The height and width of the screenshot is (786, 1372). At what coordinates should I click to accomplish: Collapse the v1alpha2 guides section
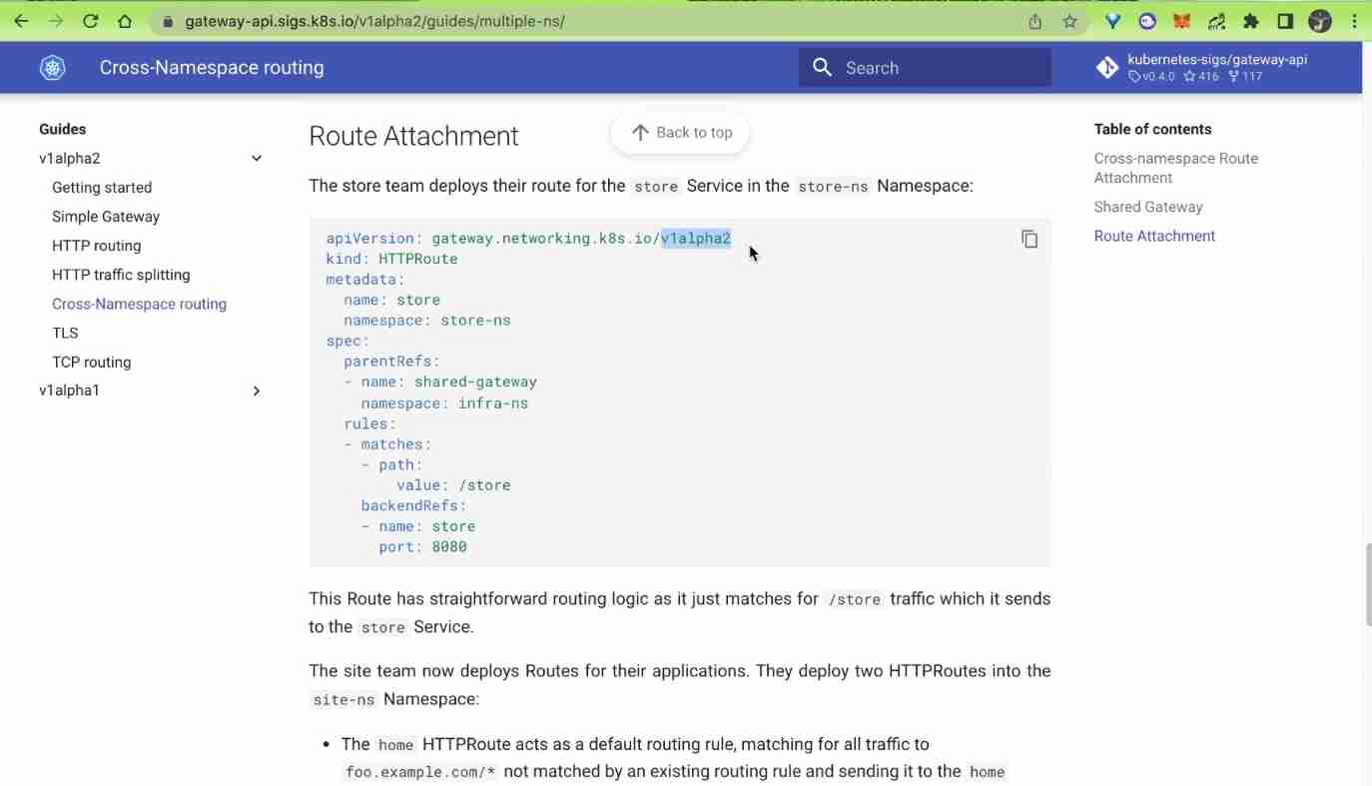[257, 158]
